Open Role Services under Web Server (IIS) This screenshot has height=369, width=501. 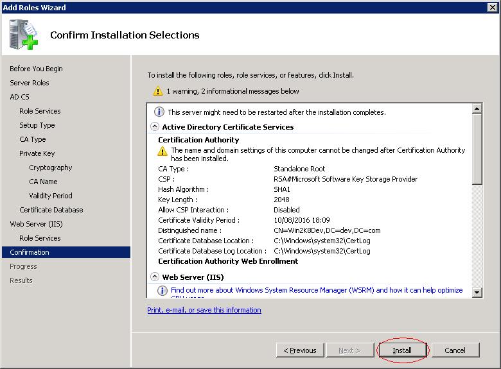(40, 238)
